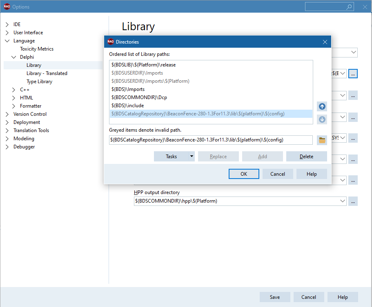Select $(BDSCOMMONDIR)\Dcp path entry

(211, 97)
